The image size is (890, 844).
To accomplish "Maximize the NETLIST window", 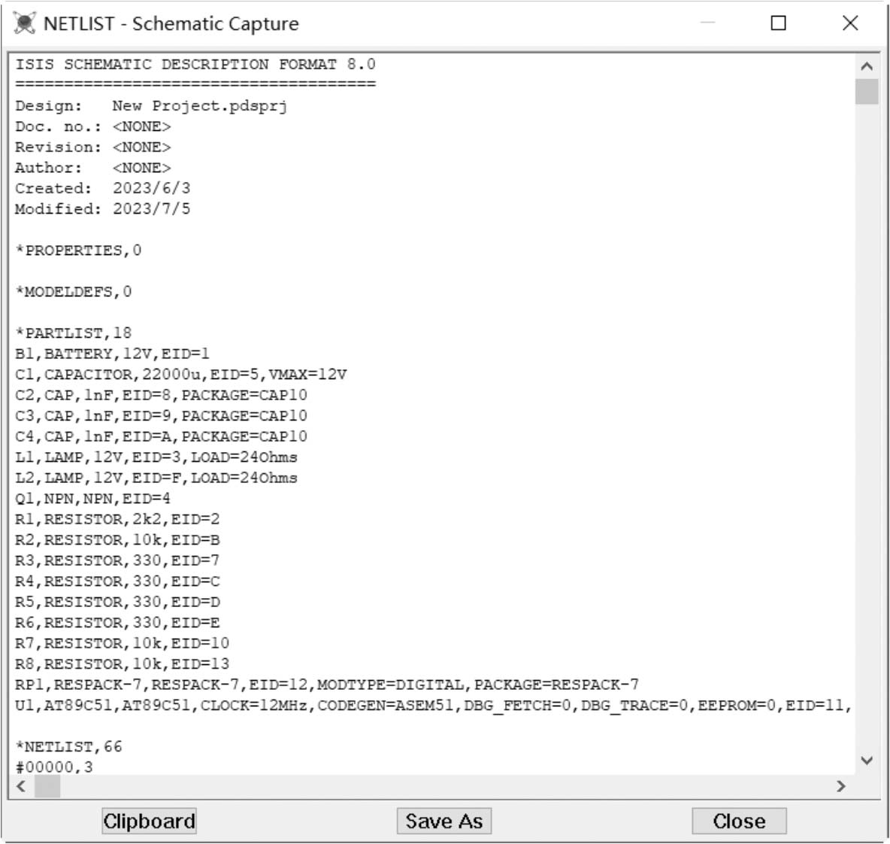I will pos(779,23).
